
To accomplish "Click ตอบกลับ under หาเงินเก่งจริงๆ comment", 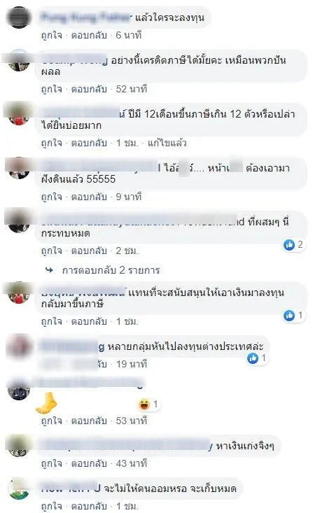I will tap(89, 463).
